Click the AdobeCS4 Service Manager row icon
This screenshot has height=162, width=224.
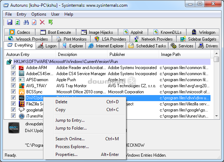21,74
